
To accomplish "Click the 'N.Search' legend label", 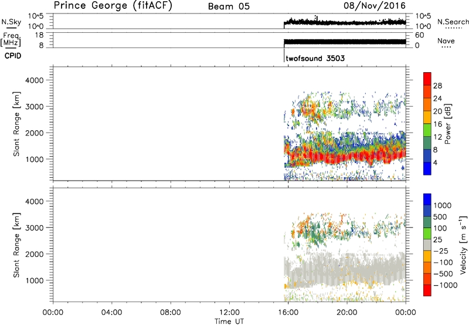I will tap(453, 22).
